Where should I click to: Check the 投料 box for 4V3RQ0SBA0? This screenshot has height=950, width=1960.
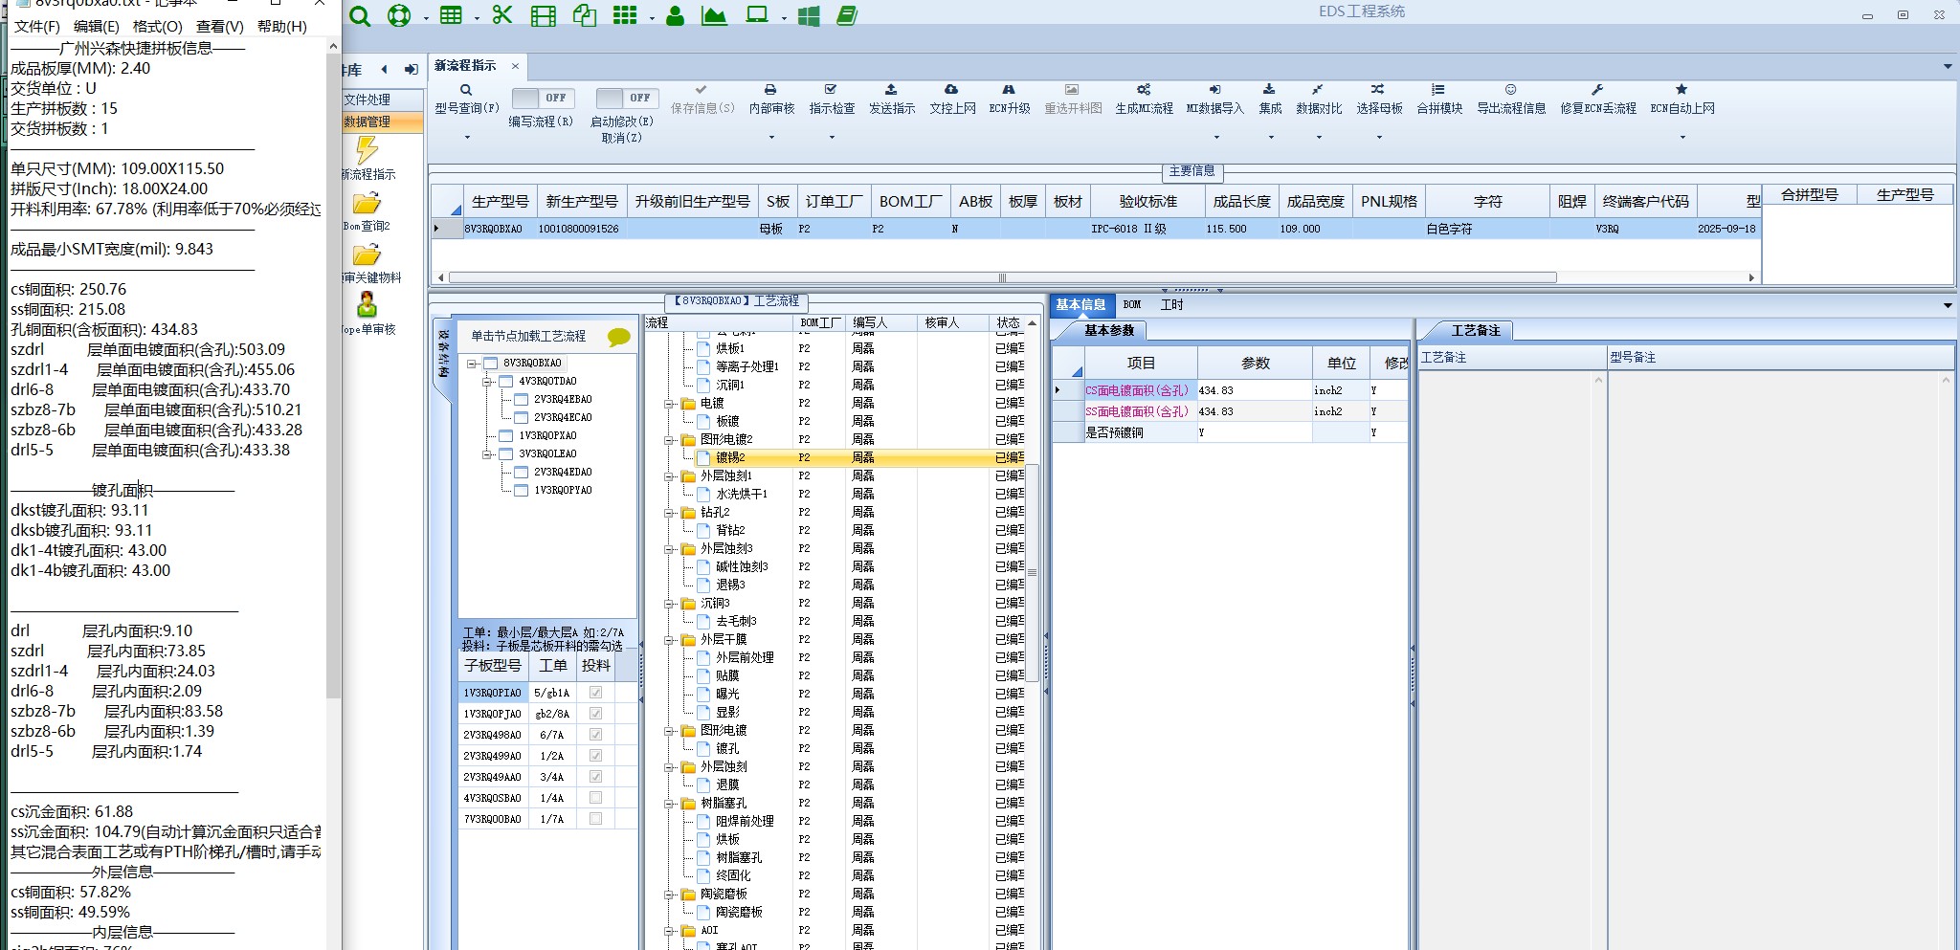(595, 798)
